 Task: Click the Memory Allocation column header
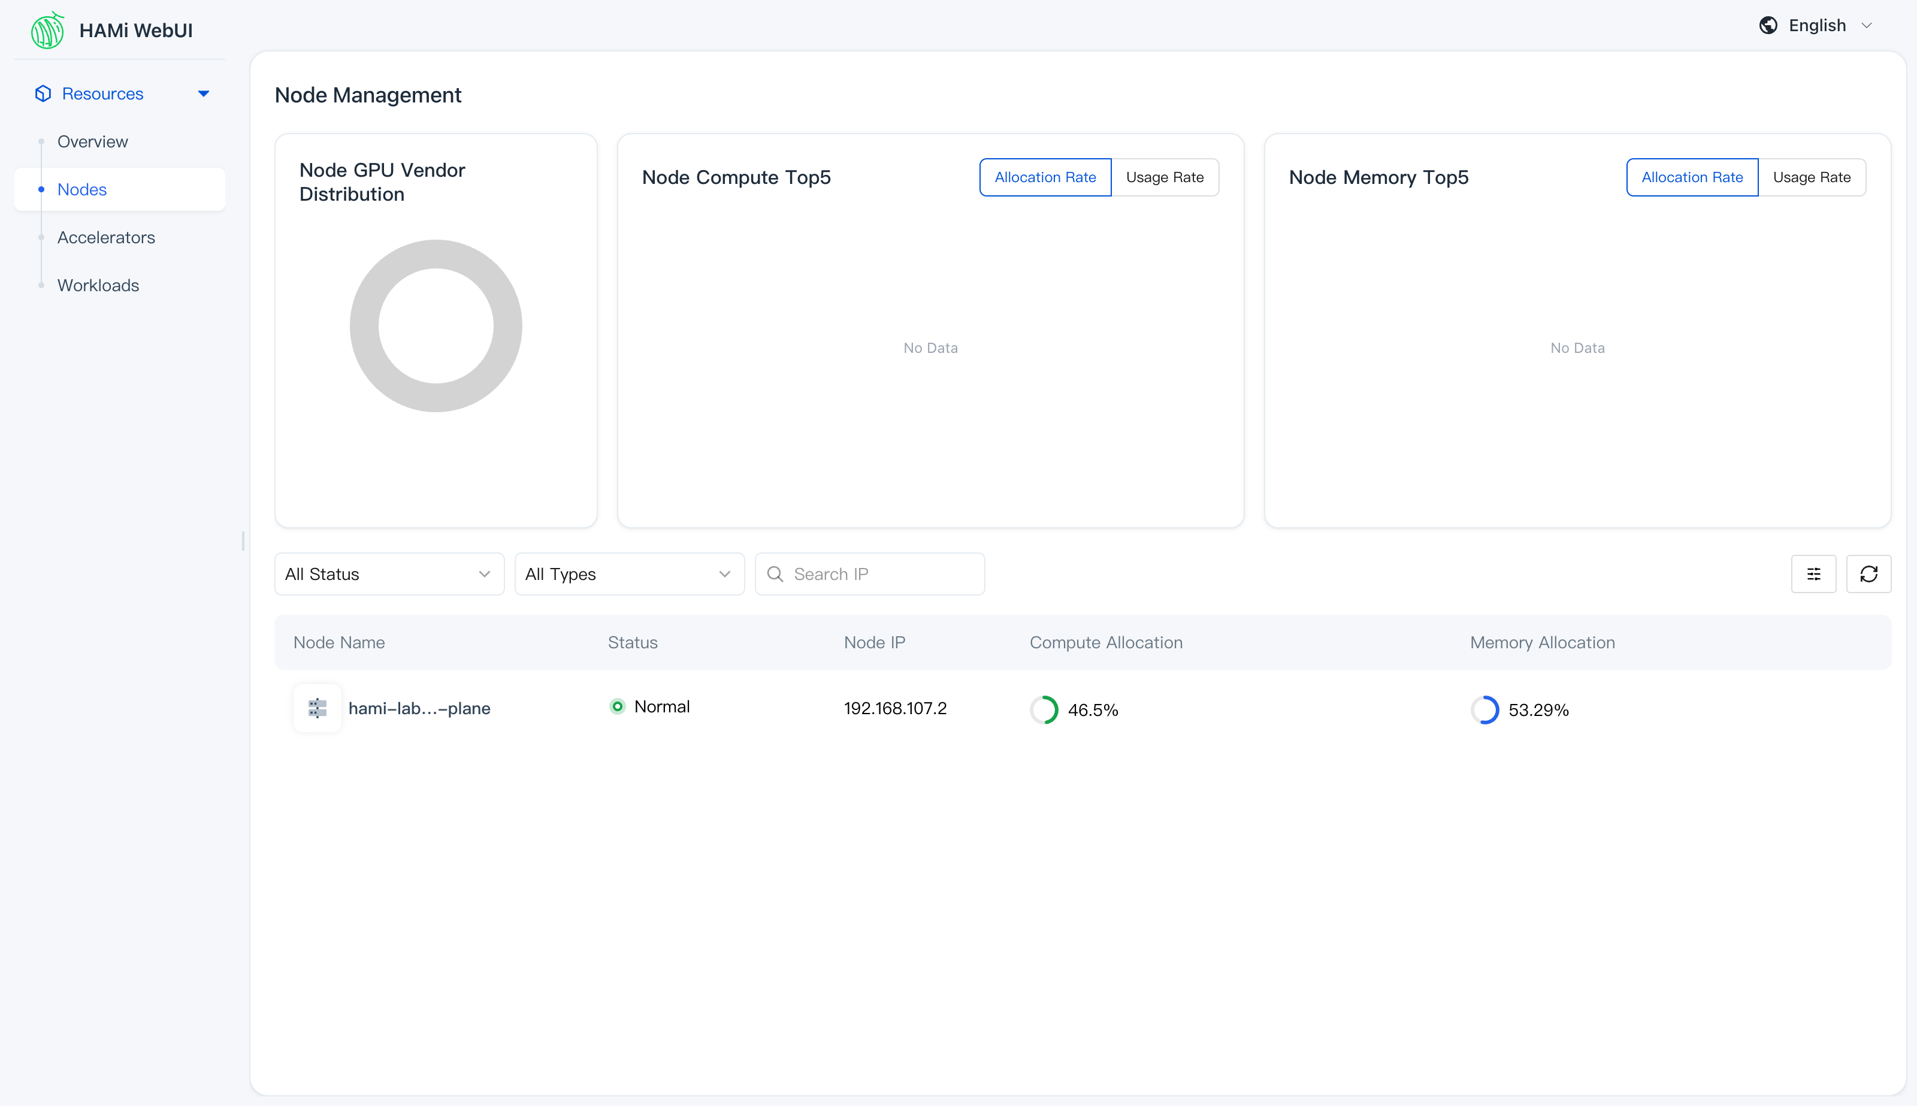coord(1543,643)
